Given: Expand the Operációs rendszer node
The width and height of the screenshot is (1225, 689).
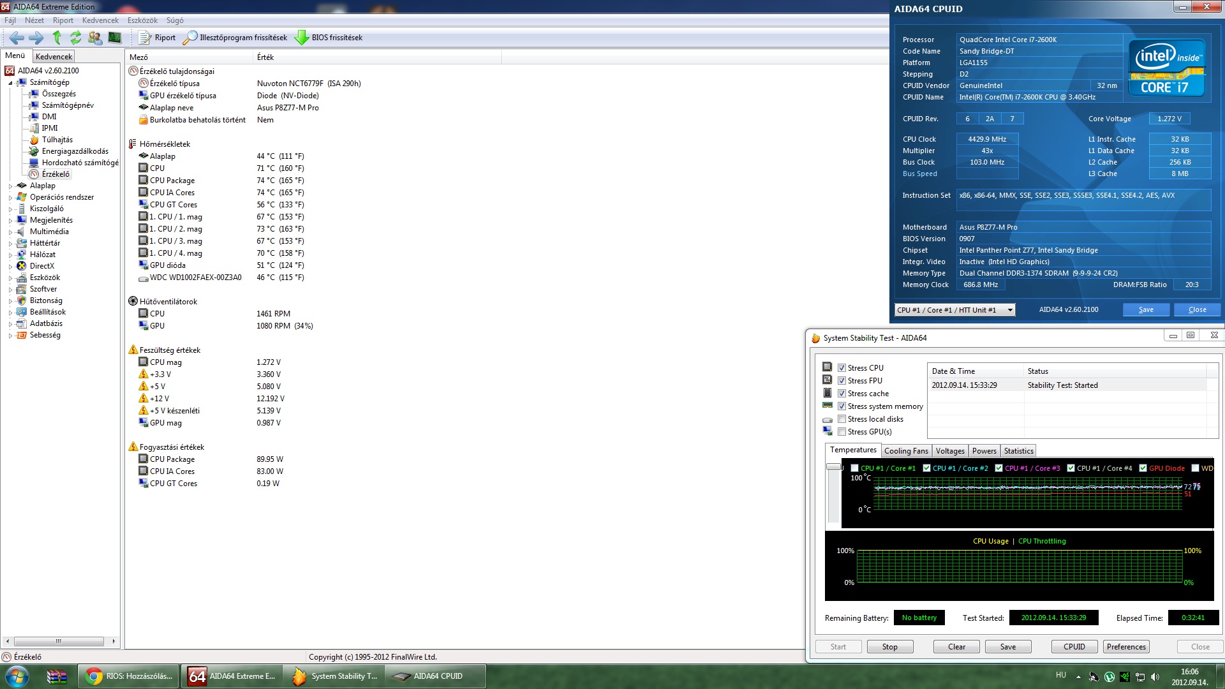Looking at the screenshot, I should [x=10, y=198].
